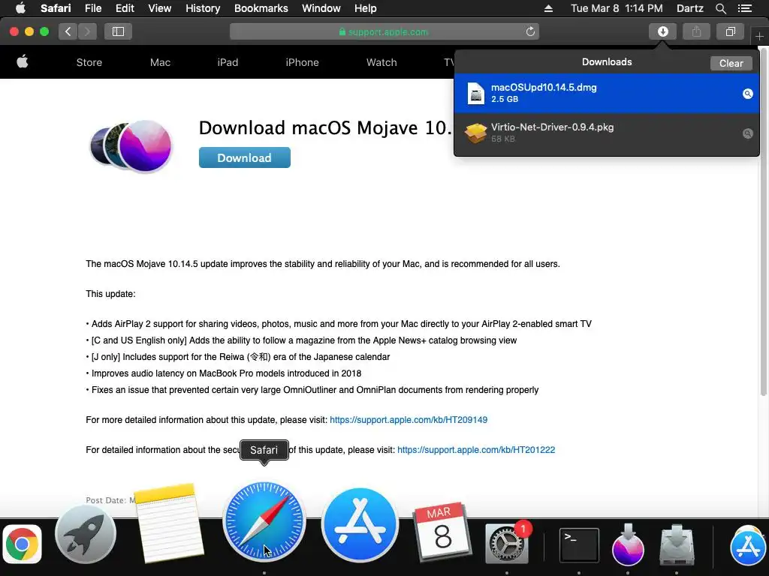Viewport: 769px width, 576px height.
Task: Open the Bookmarks menu
Action: pyautogui.click(x=261, y=8)
